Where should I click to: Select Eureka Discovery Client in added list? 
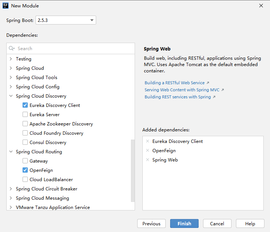(x=178, y=141)
